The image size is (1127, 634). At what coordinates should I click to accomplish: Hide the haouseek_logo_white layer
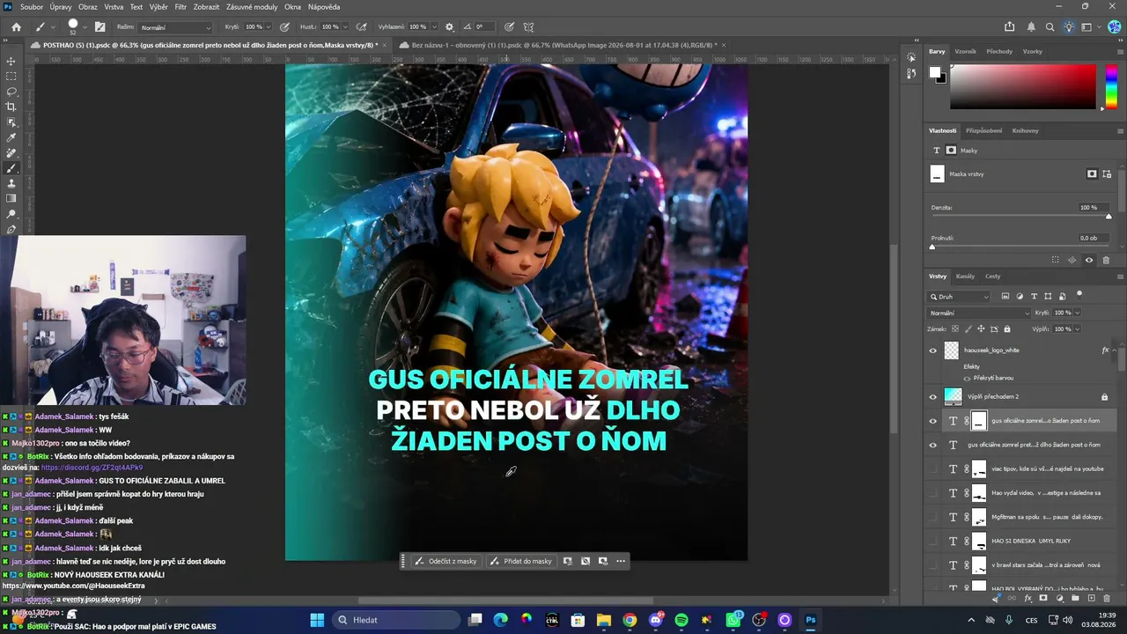(x=933, y=350)
